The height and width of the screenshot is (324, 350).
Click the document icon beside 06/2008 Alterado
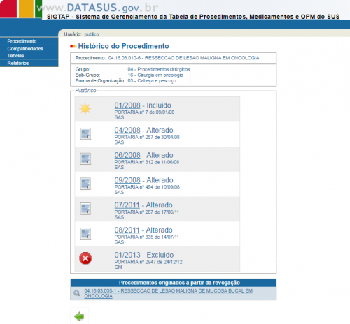pos(85,159)
